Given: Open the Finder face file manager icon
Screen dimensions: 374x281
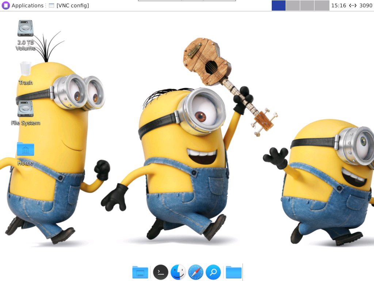Looking at the screenshot, I should pyautogui.click(x=178, y=272).
